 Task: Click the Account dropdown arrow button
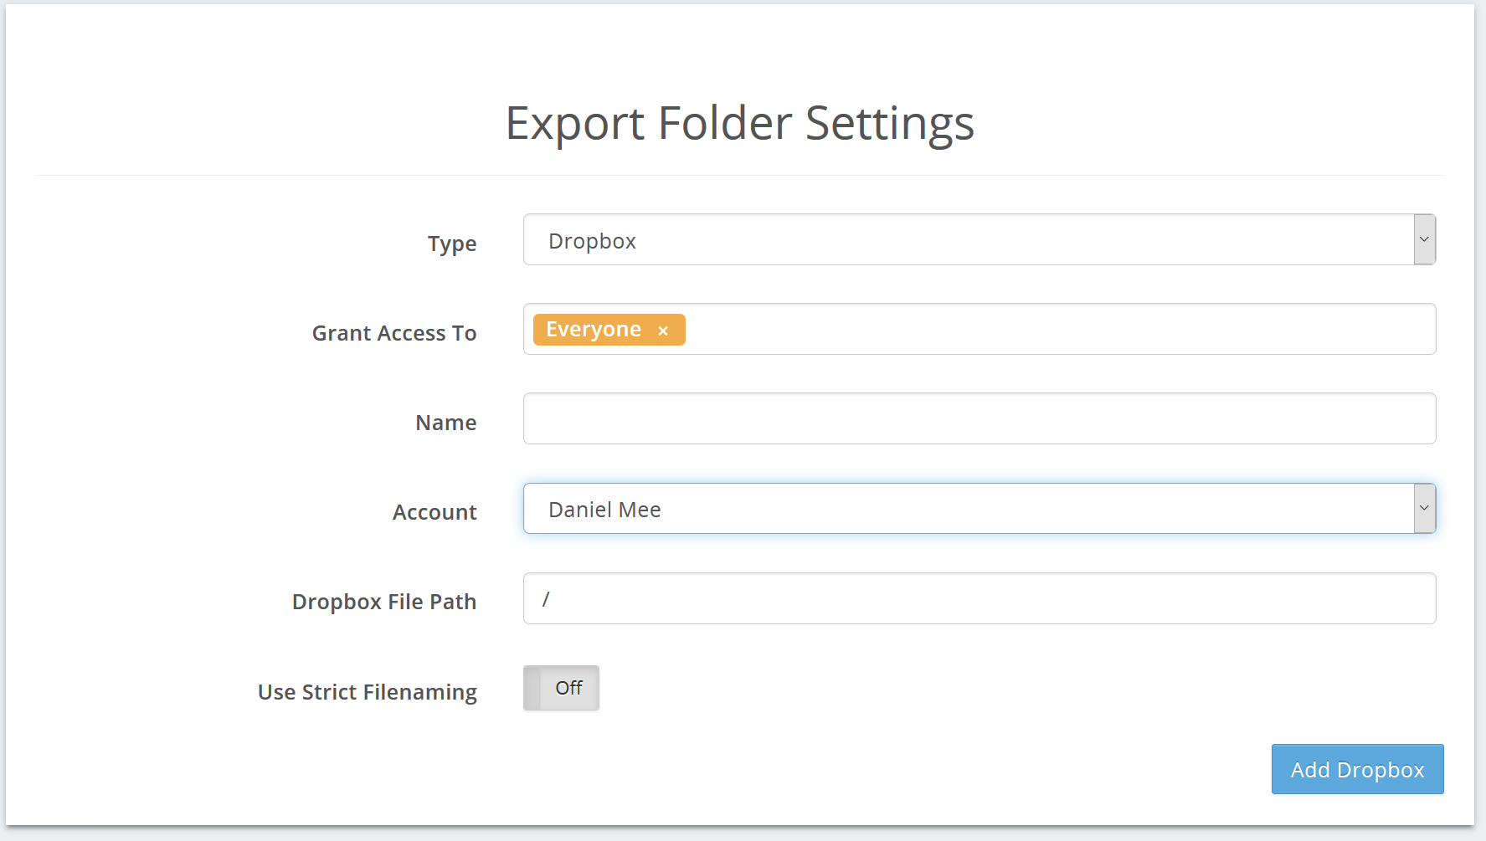[1424, 508]
